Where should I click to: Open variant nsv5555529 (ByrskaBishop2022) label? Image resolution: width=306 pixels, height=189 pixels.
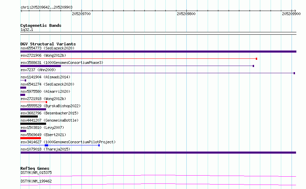[51, 106]
